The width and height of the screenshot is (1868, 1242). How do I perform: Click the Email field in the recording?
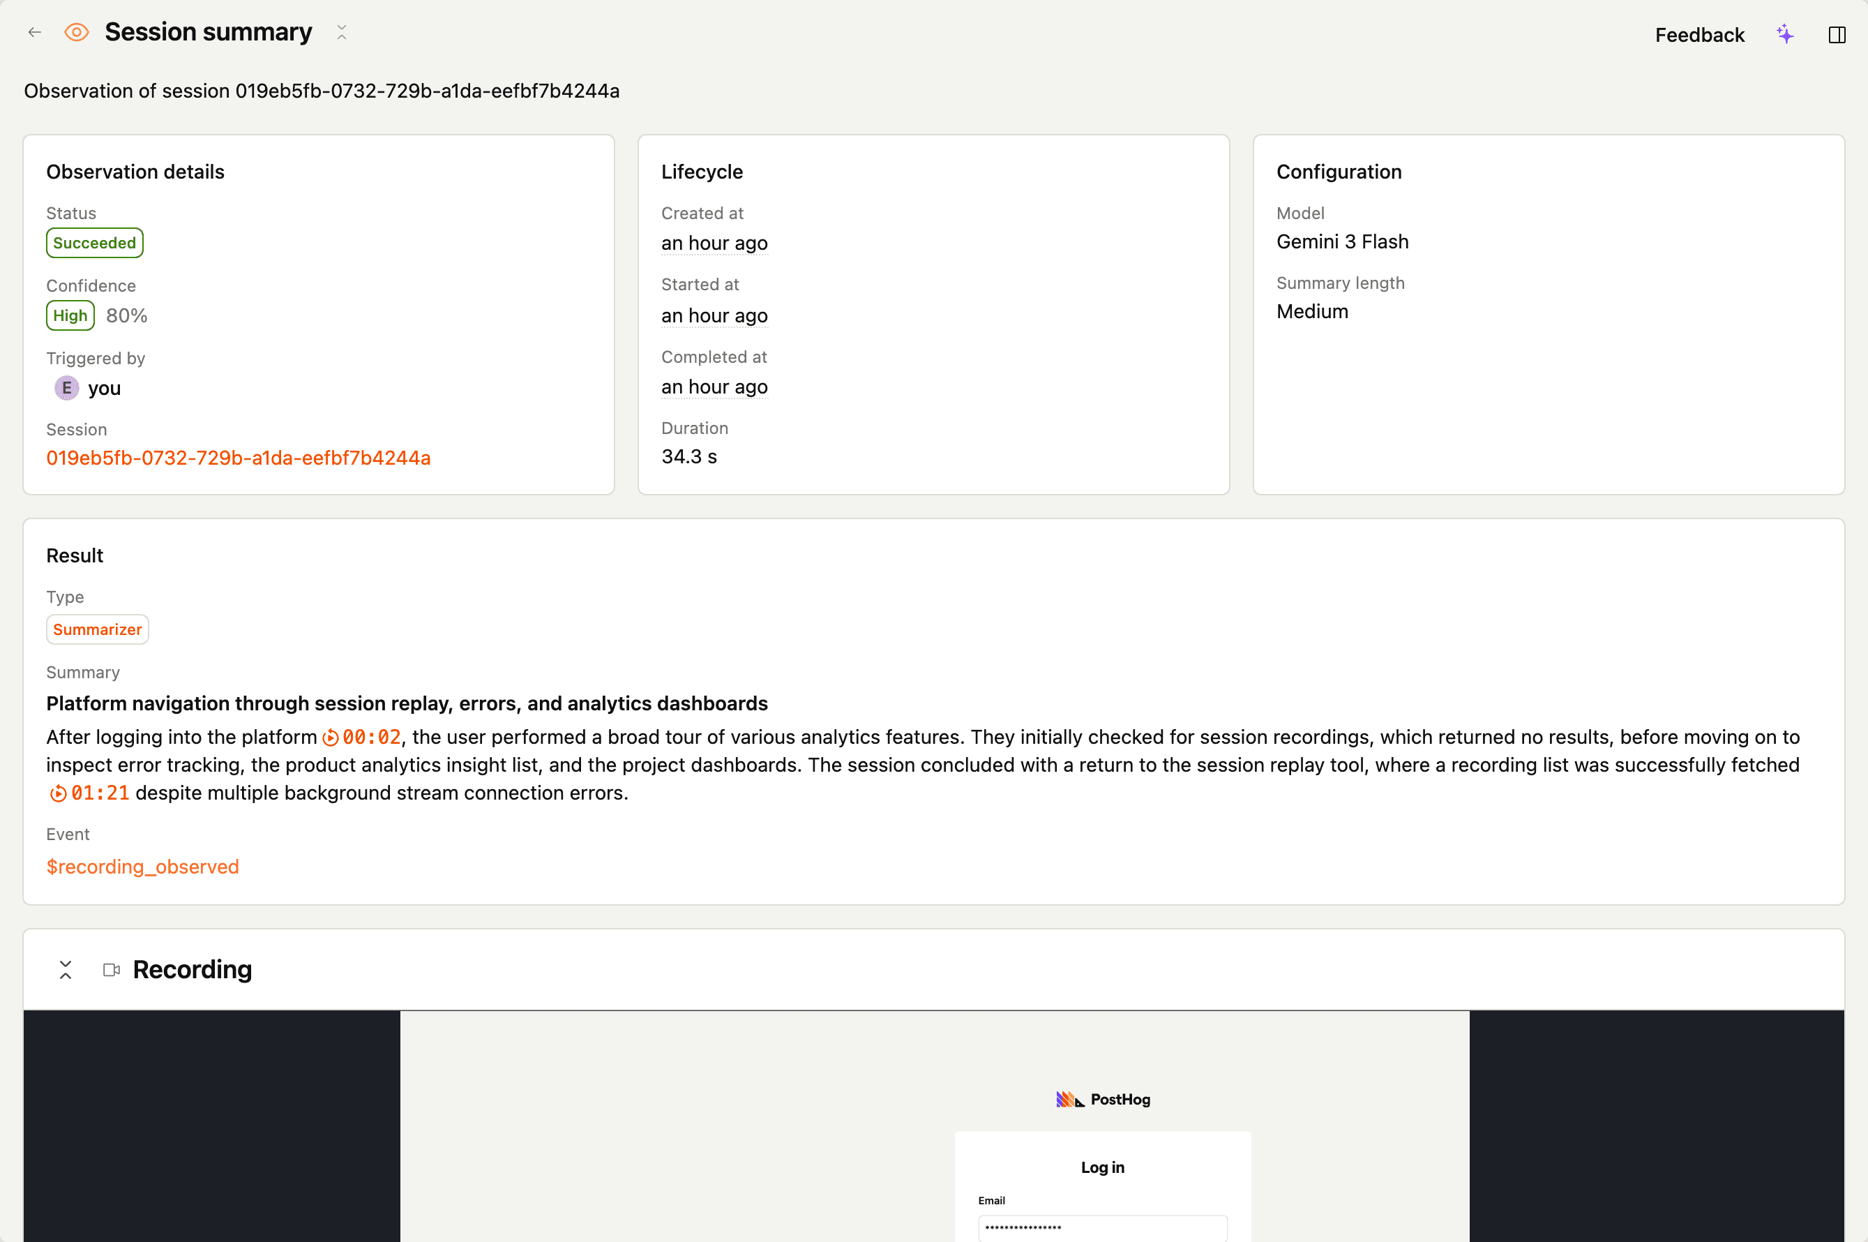[x=1102, y=1228]
